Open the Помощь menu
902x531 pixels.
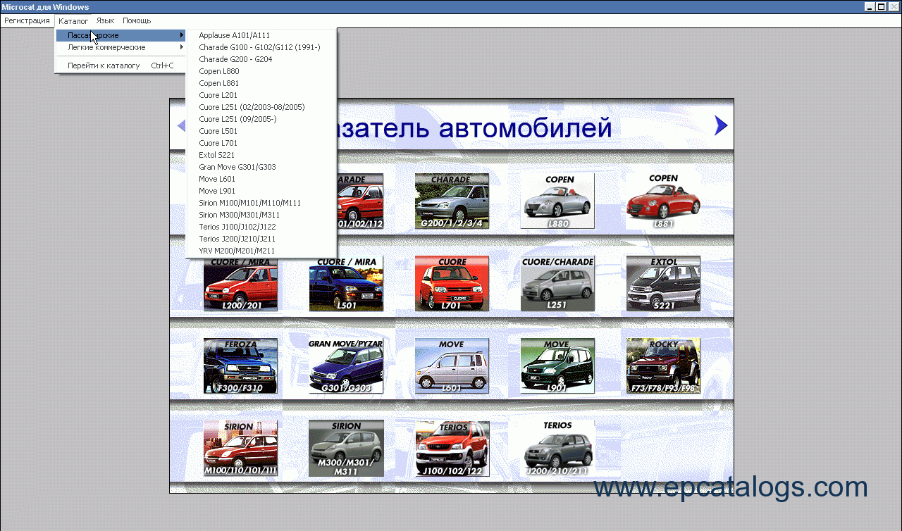(137, 21)
